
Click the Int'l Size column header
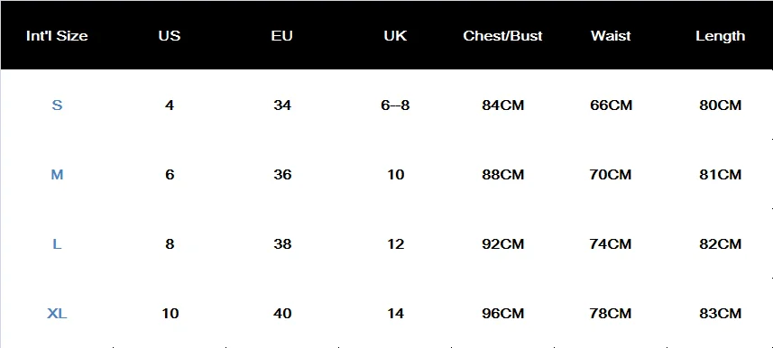(57, 36)
